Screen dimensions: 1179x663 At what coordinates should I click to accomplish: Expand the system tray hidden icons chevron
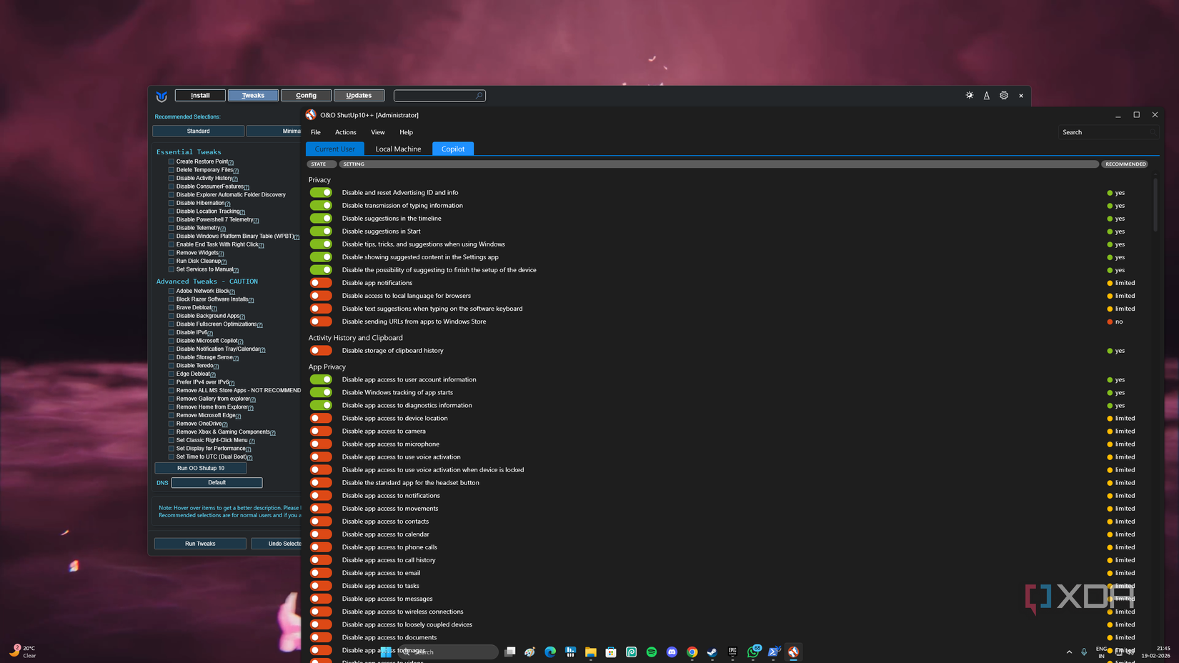pos(1069,652)
